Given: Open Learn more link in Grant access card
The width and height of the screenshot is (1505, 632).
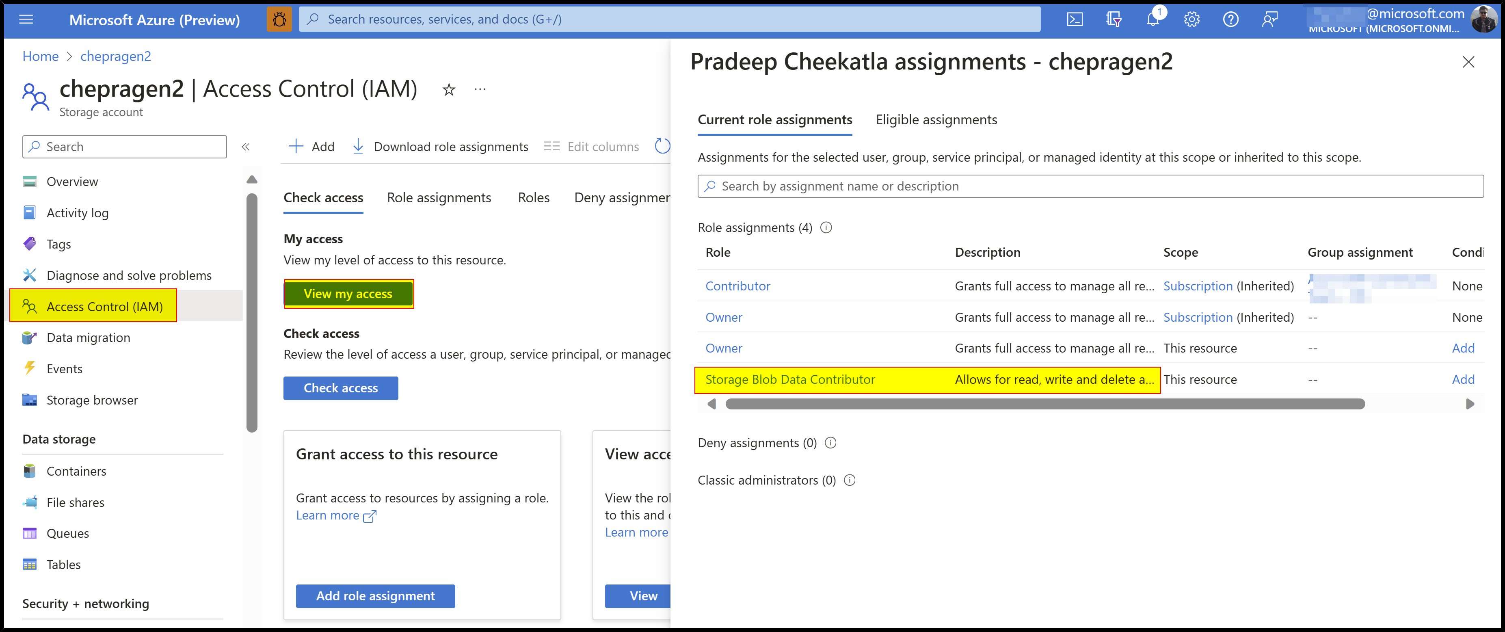Looking at the screenshot, I should coord(336,515).
